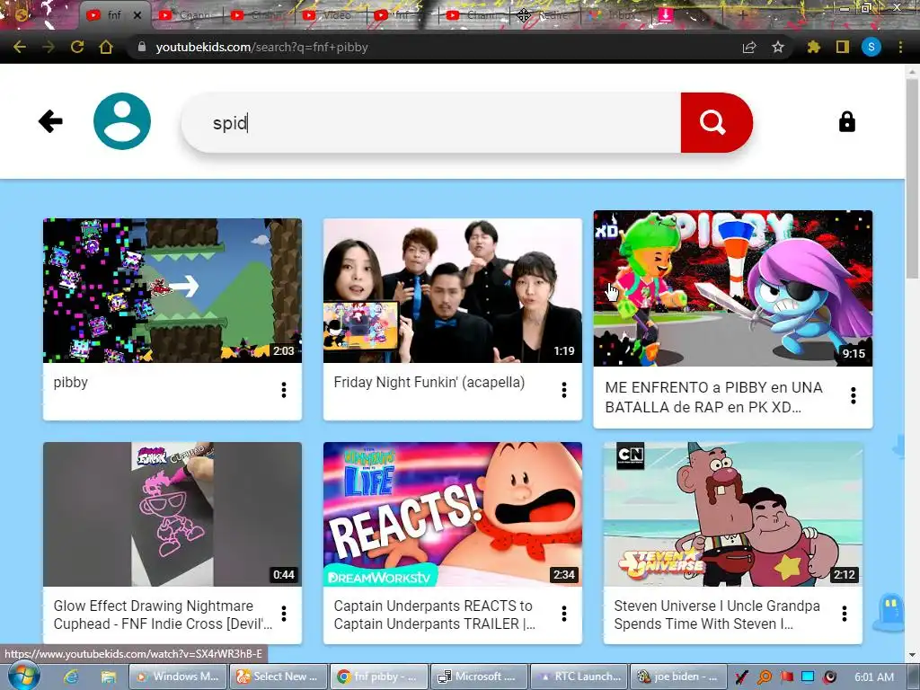
Task: Click the search box containing 'spid'
Action: tap(431, 122)
